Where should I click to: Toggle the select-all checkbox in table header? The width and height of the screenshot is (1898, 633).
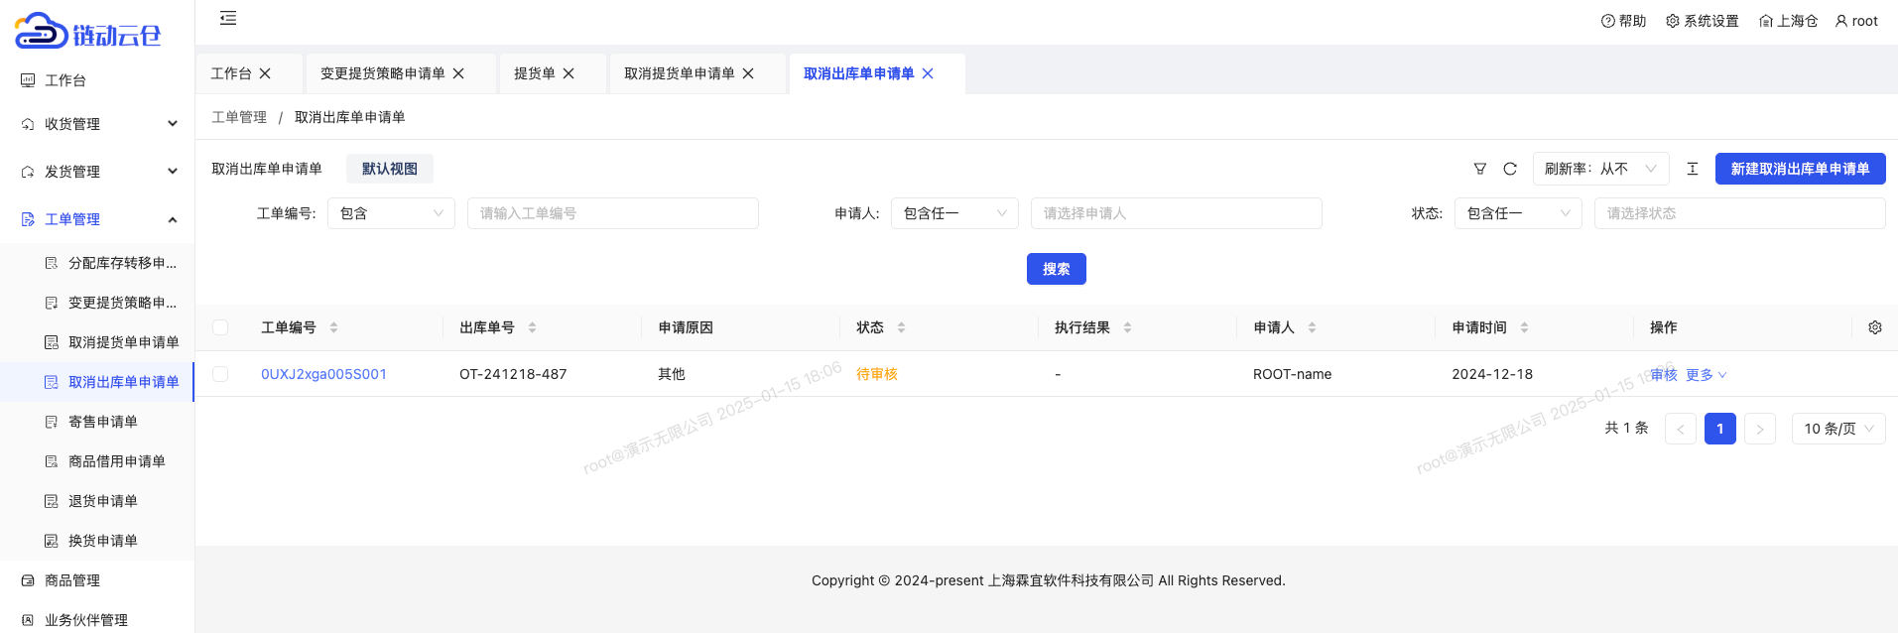[x=220, y=327]
